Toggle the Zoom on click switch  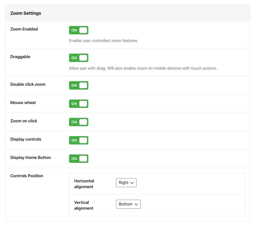tap(79, 122)
